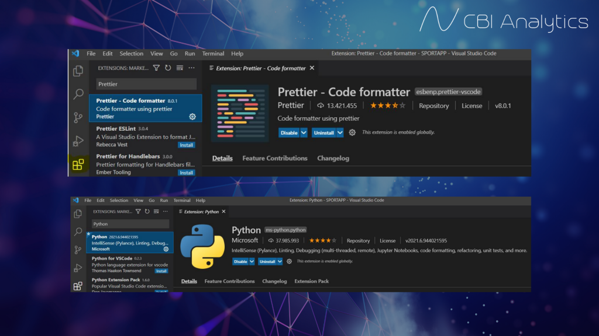This screenshot has width=599, height=336.
Task: Open the License link for Prettier
Action: click(472, 106)
